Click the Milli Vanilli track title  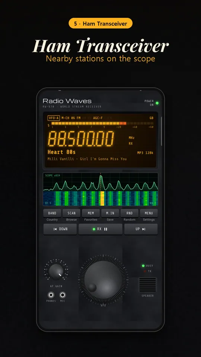point(87,159)
